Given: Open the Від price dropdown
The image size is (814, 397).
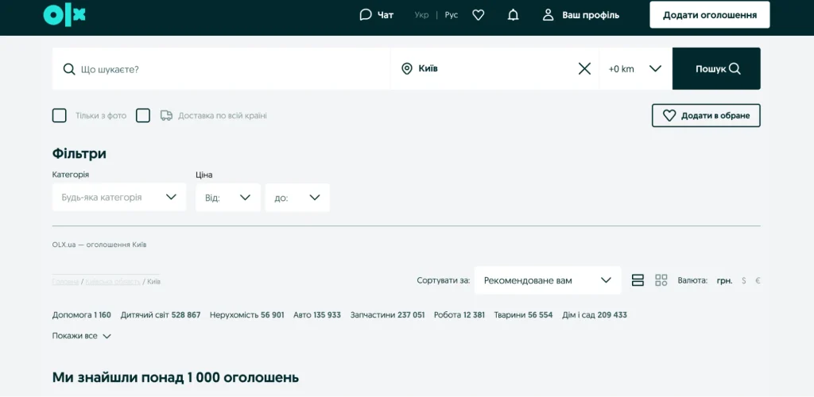Looking at the screenshot, I should coord(228,198).
